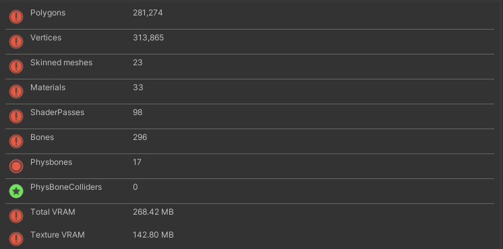Select the Bones count 296
Screen dimensions: 503x249
pyautogui.click(x=140, y=137)
